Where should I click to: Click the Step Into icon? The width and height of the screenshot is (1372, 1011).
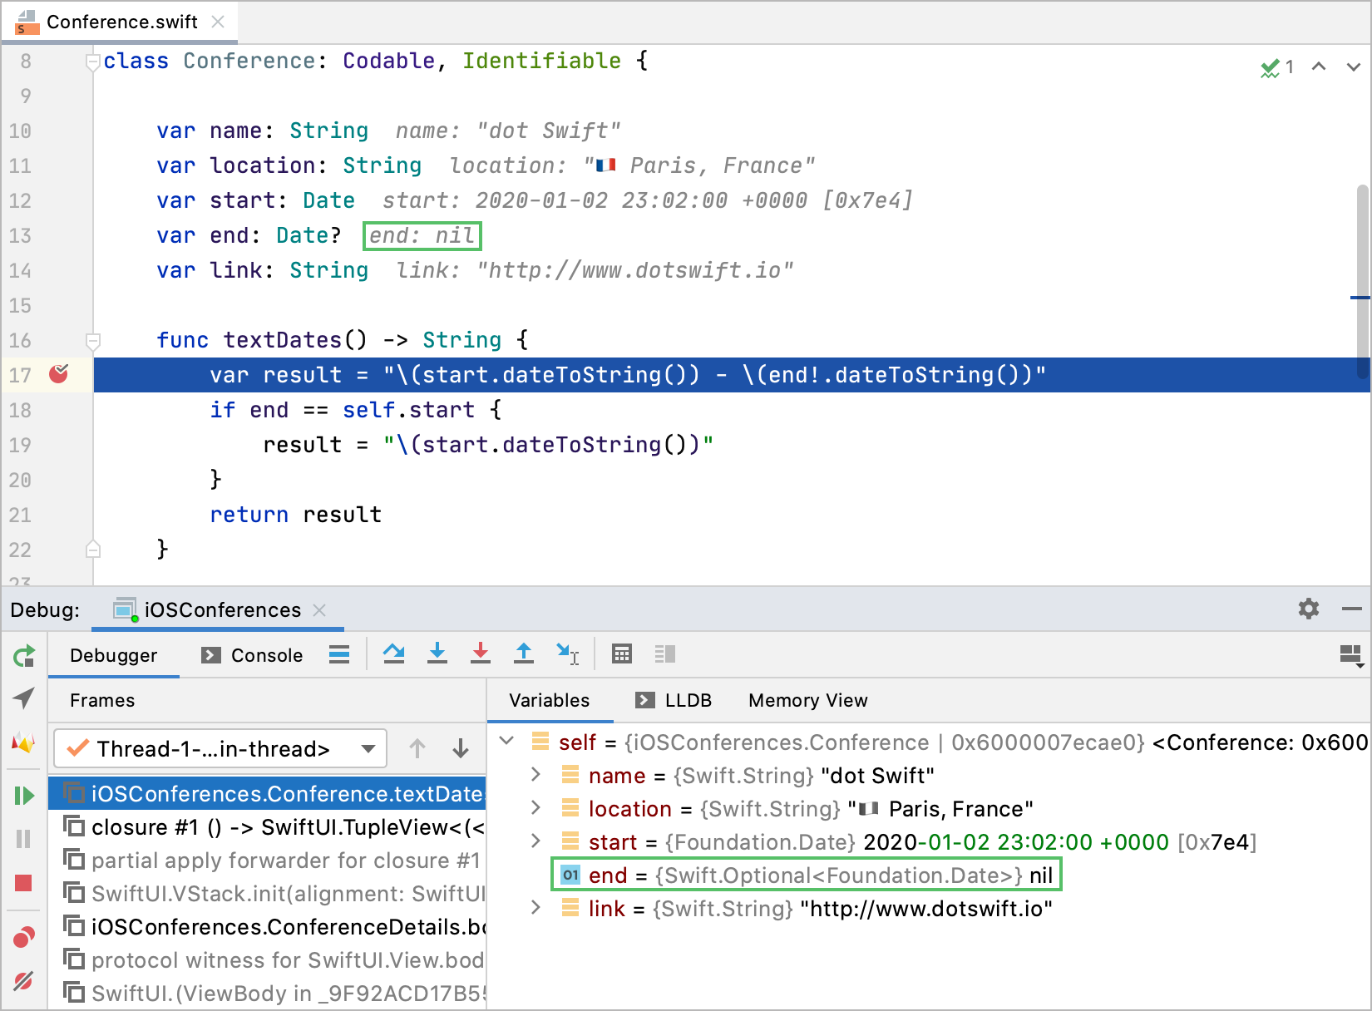coord(437,654)
